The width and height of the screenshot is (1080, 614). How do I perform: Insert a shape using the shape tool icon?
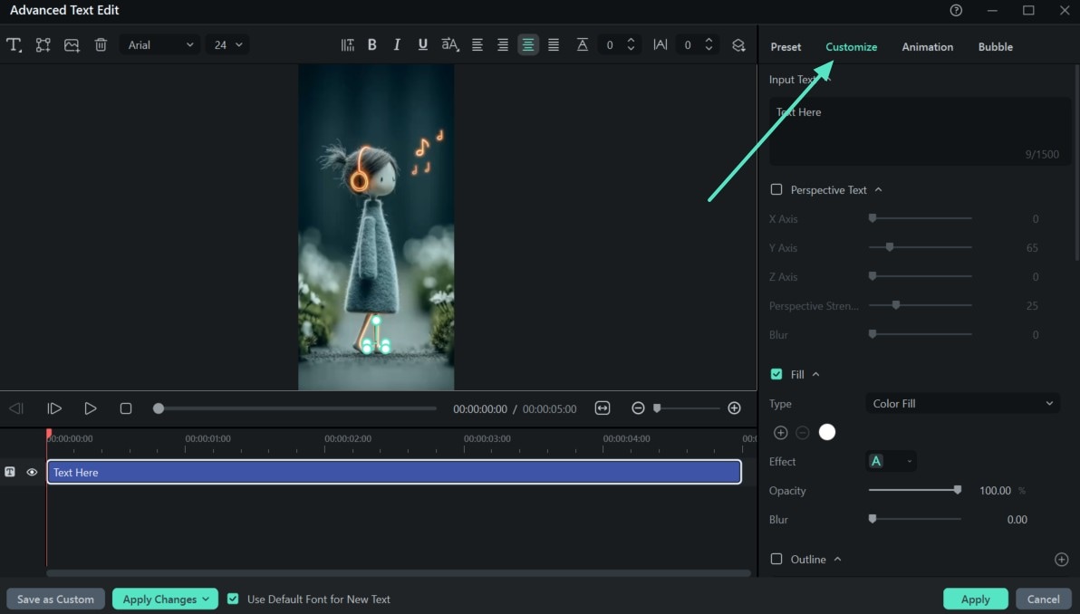(43, 45)
